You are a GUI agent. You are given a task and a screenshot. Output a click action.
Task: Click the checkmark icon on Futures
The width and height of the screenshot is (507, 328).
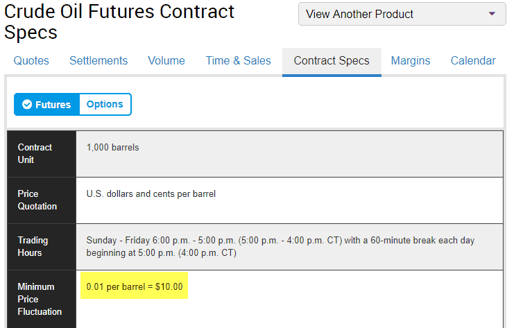click(x=27, y=105)
